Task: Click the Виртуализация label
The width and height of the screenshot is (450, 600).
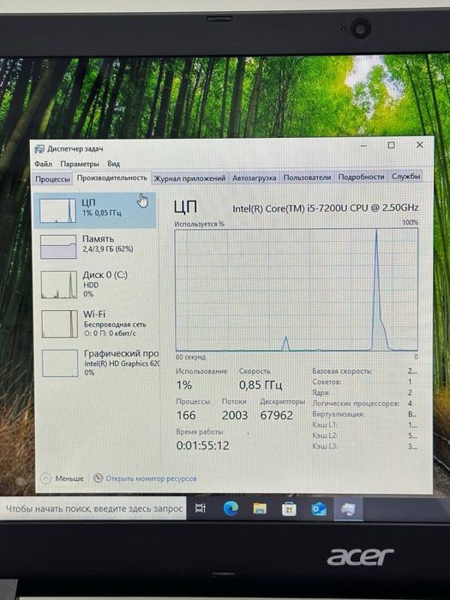Action: pos(338,414)
